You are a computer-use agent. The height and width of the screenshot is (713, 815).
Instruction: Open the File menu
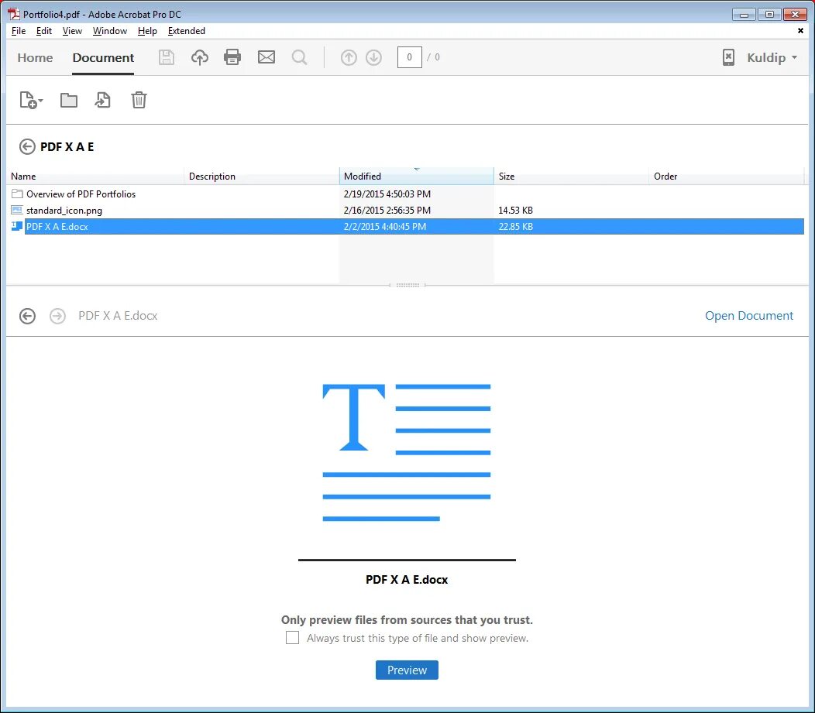click(18, 31)
